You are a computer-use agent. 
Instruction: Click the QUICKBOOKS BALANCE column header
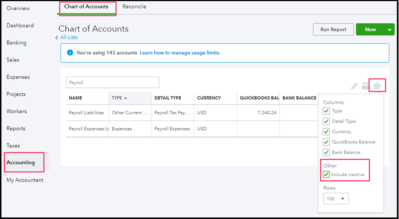[x=258, y=98]
